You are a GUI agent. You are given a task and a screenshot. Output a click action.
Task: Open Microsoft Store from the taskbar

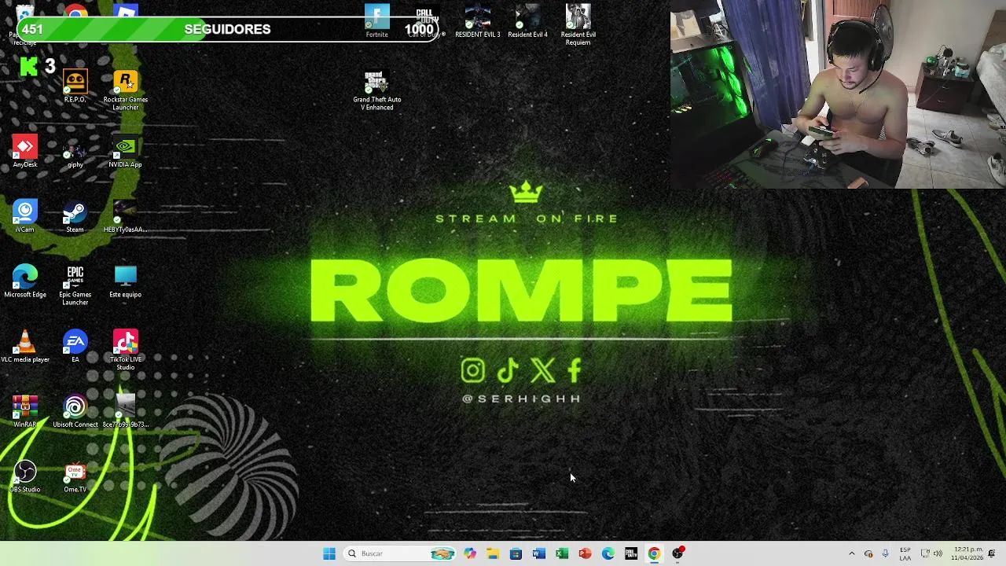516,553
